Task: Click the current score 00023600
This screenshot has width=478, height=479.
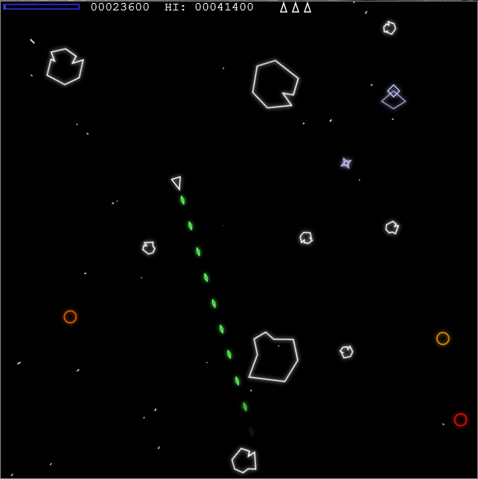Action: coord(120,7)
